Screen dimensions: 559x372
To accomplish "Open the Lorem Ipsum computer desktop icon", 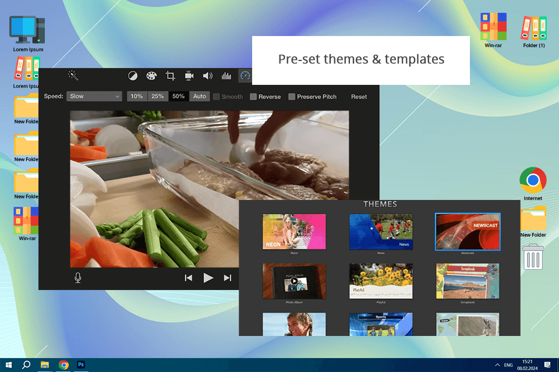I will click(28, 34).
